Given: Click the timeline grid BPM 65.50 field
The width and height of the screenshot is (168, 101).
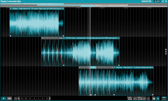Looking at the screenshot, I should pos(130,98).
